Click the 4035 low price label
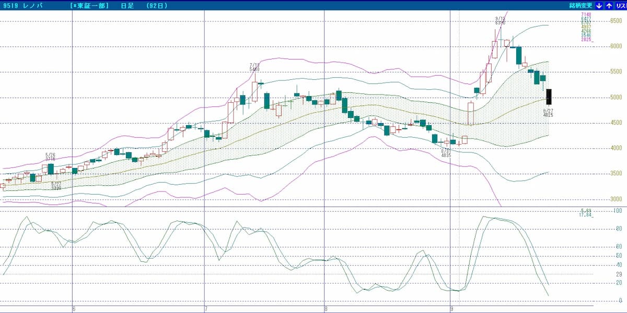Viewport: 627px width, 313px height. [446, 155]
